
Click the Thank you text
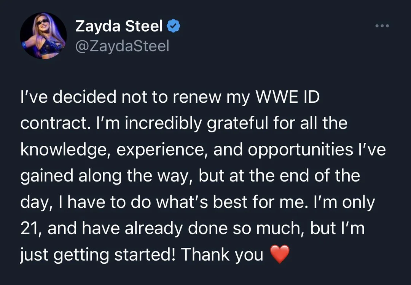[222, 254]
